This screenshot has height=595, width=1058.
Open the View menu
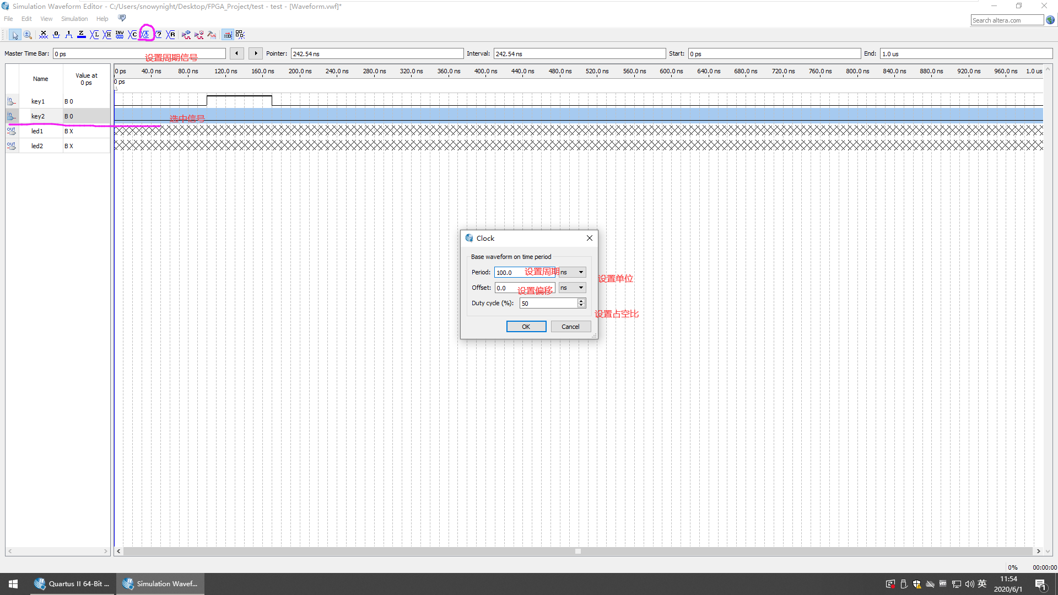46,19
